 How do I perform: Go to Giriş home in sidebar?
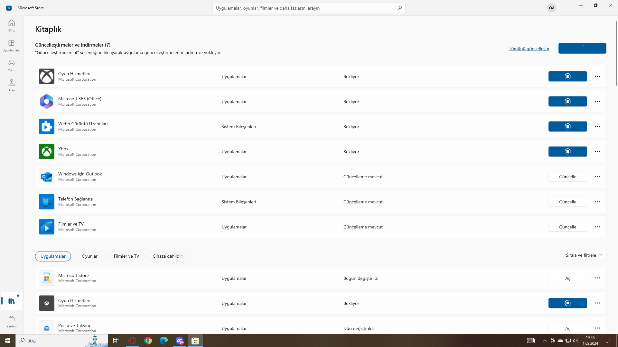(12, 25)
